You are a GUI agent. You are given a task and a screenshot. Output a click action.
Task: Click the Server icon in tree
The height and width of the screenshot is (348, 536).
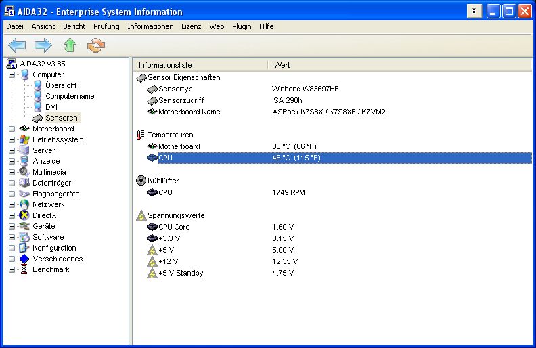tap(24, 150)
